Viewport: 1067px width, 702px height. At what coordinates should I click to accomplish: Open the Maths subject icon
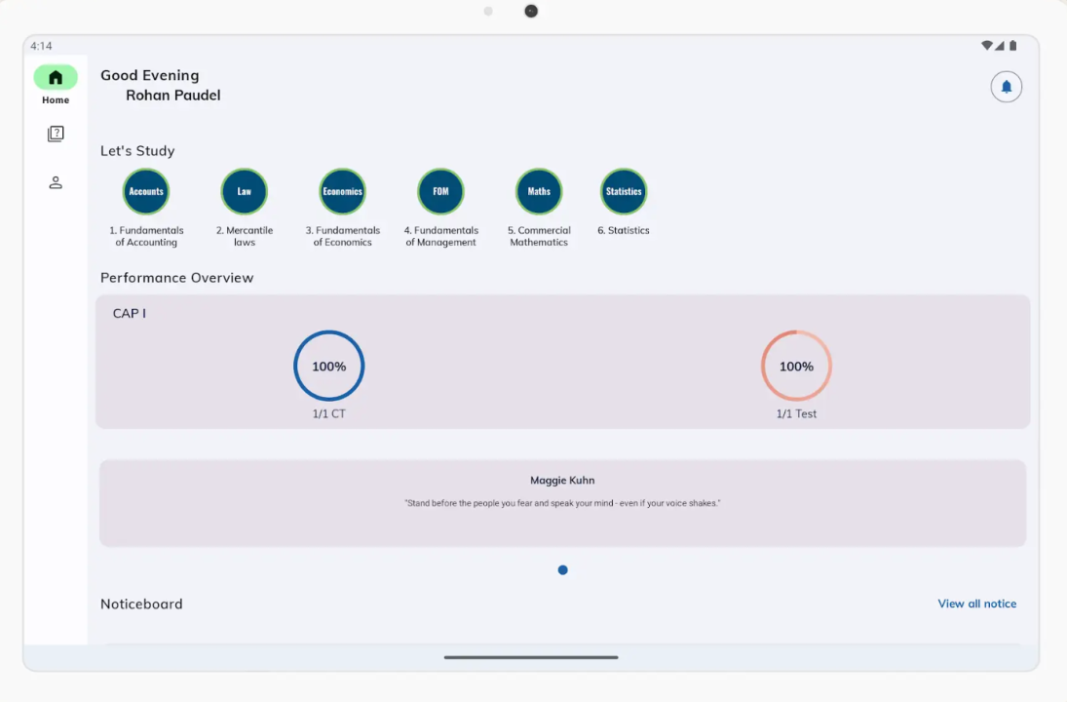click(x=539, y=191)
